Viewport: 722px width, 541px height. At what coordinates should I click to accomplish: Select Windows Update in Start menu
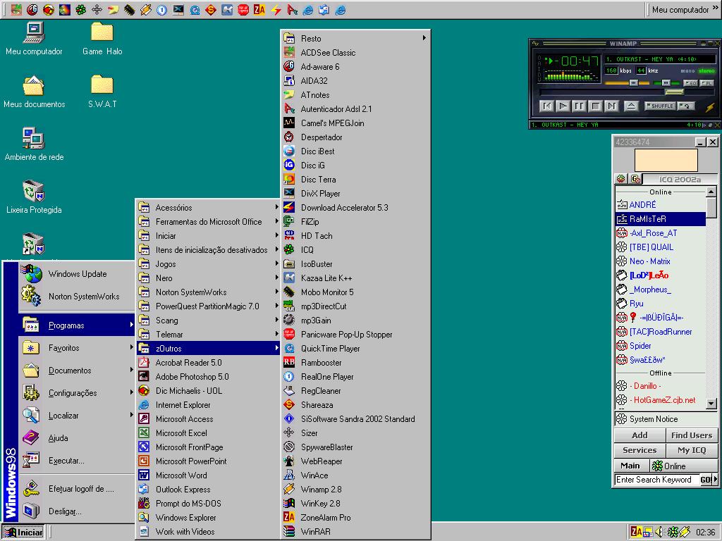pos(77,274)
